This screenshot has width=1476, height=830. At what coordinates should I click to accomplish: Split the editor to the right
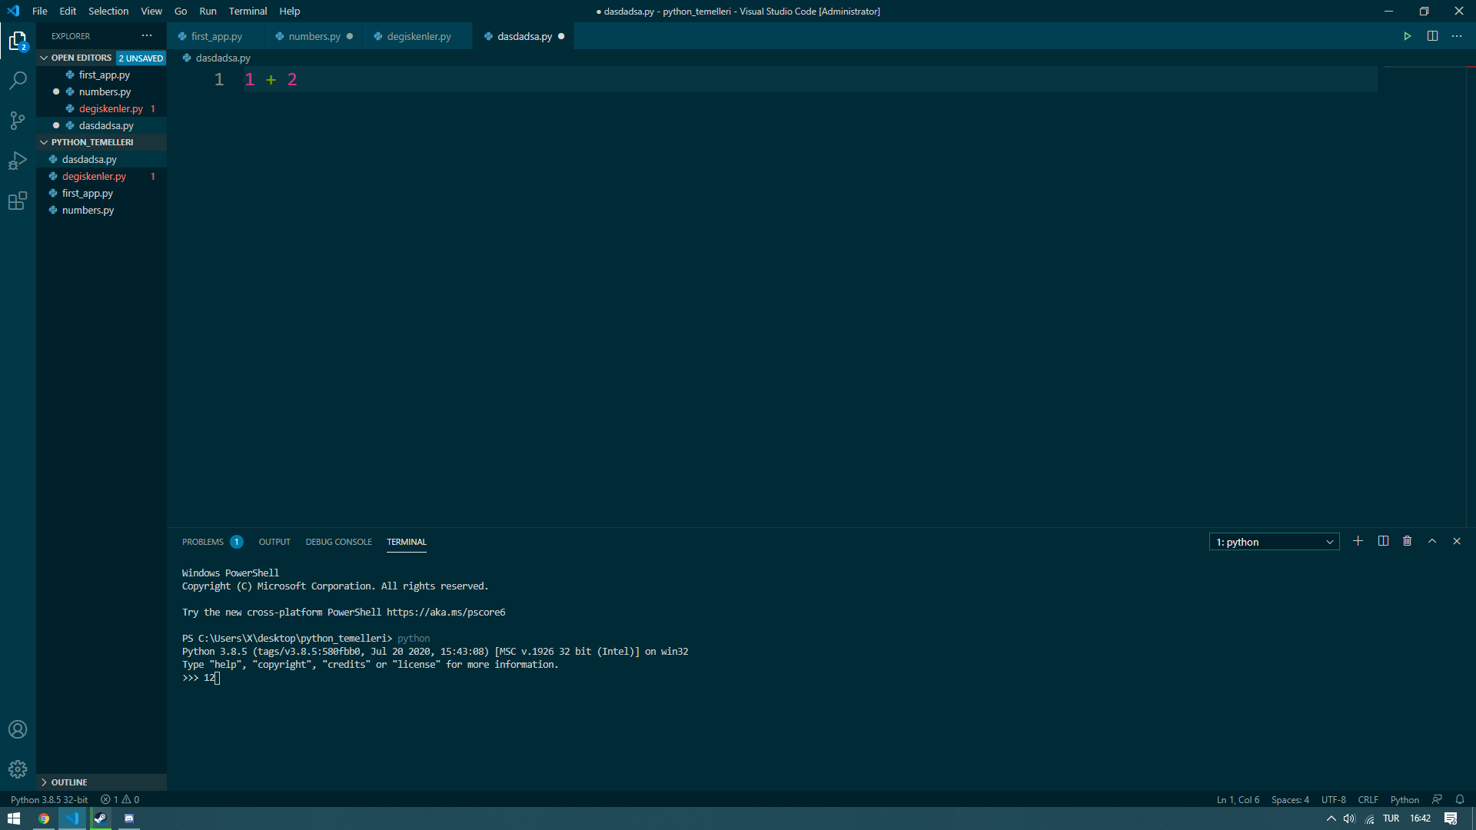click(x=1432, y=36)
